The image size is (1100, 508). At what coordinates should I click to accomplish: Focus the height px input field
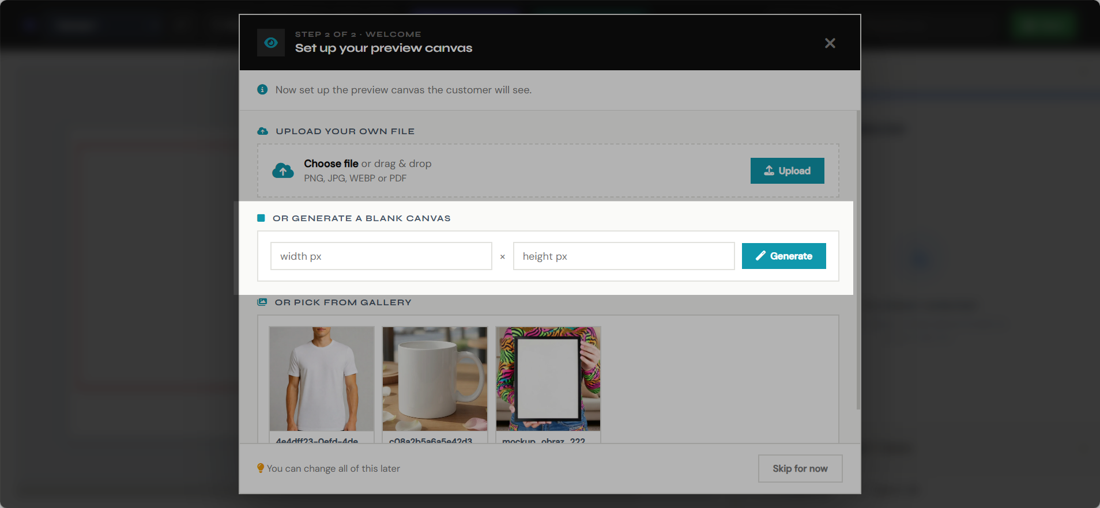click(x=624, y=256)
